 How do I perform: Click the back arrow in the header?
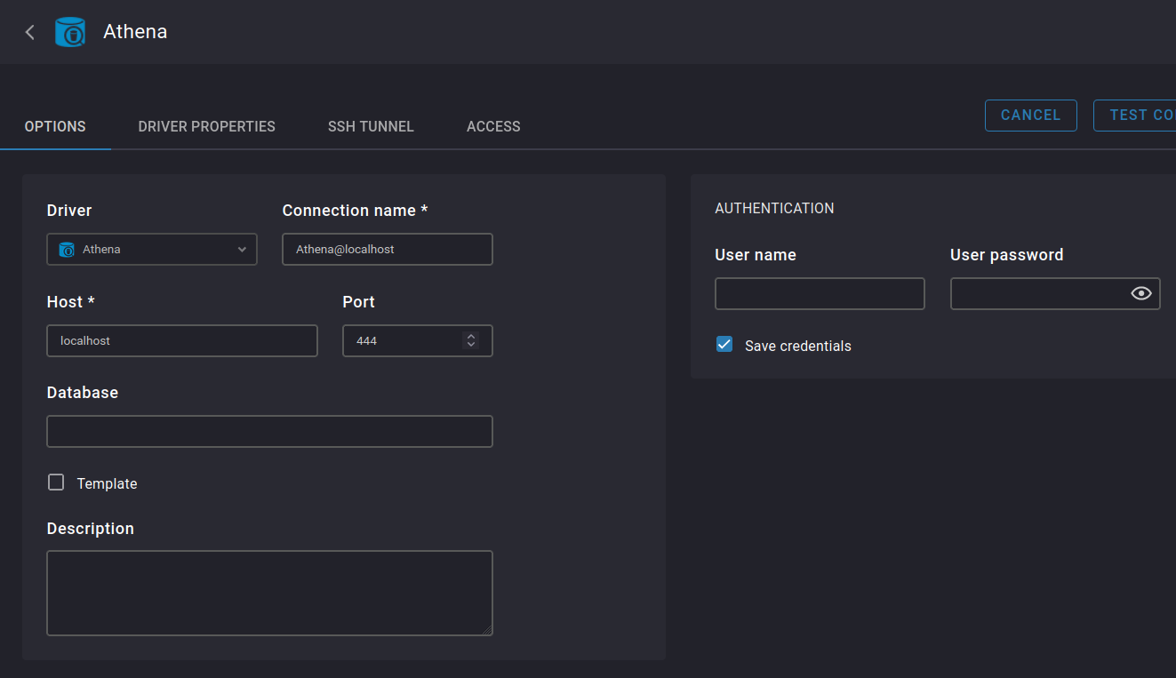pyautogui.click(x=29, y=31)
